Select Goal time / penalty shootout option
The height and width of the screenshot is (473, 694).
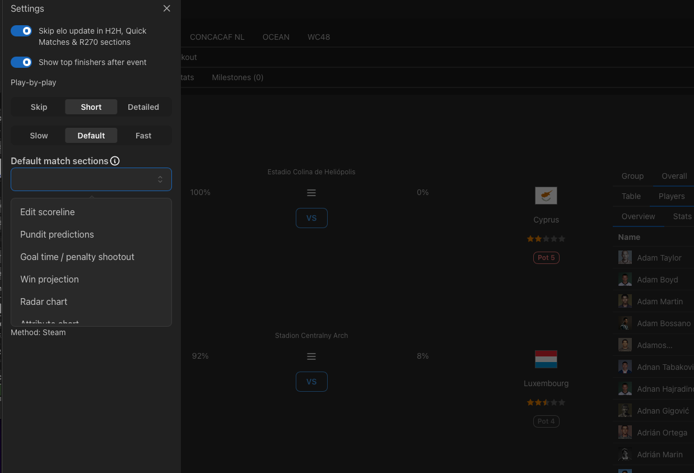pos(91,257)
